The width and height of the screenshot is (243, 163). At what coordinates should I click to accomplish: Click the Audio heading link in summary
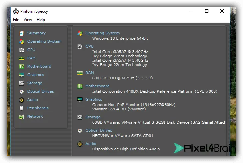(x=91, y=144)
